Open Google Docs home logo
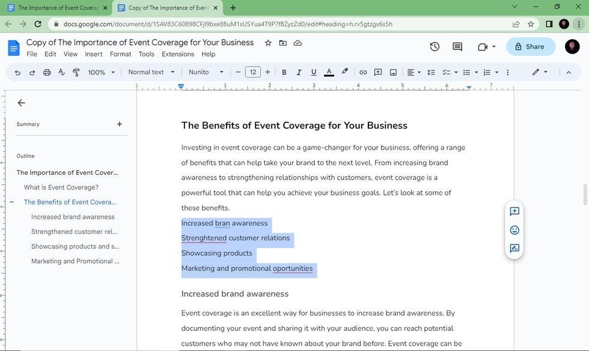 [14, 47]
